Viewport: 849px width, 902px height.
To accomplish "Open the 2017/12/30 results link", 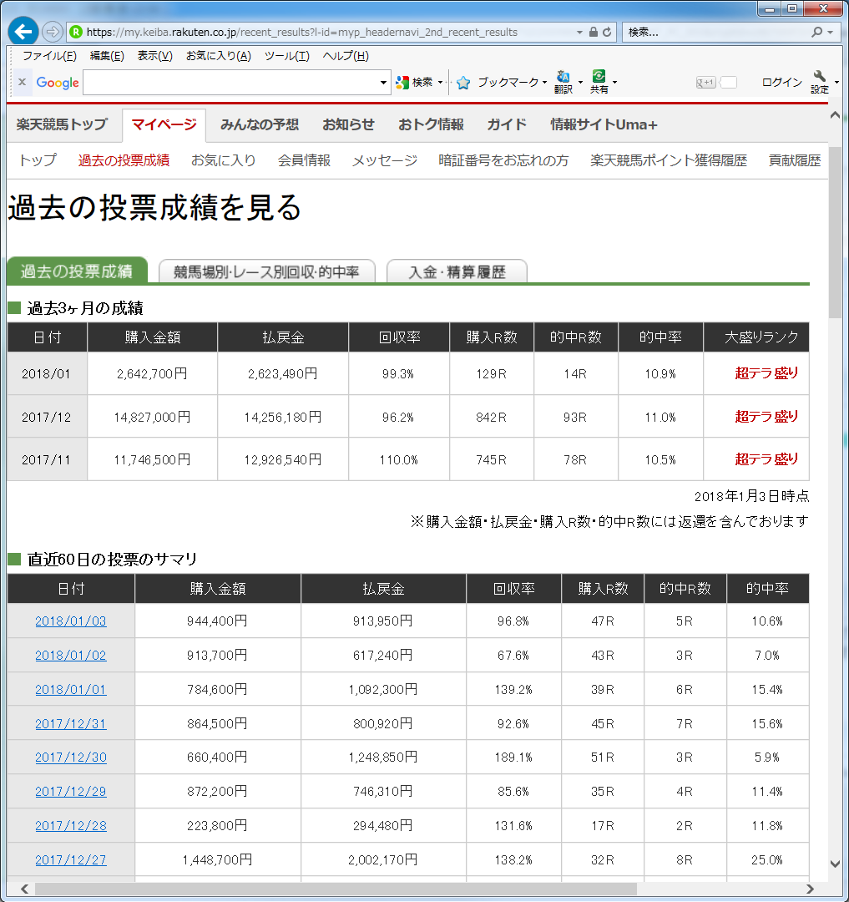I will click(x=71, y=757).
